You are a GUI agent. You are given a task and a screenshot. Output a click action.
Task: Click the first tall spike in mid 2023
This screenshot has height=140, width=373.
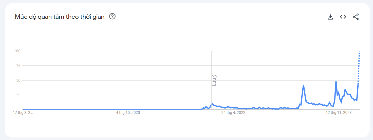pyautogui.click(x=303, y=86)
